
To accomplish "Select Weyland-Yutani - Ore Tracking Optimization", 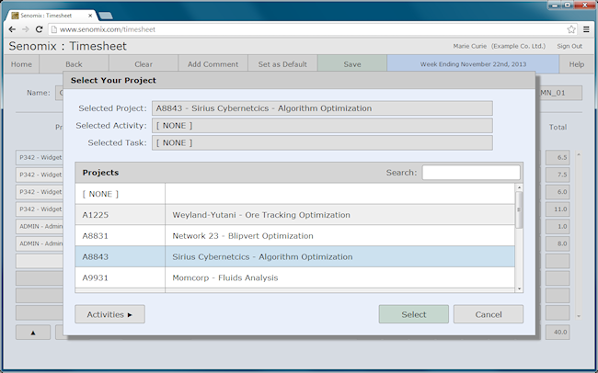I will point(261,215).
